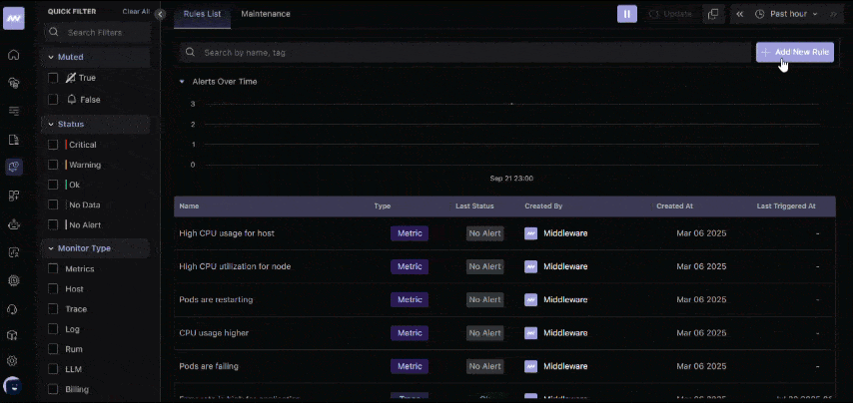Open the Past hour time range dropdown
Screen dimensions: 853x403
(786, 14)
